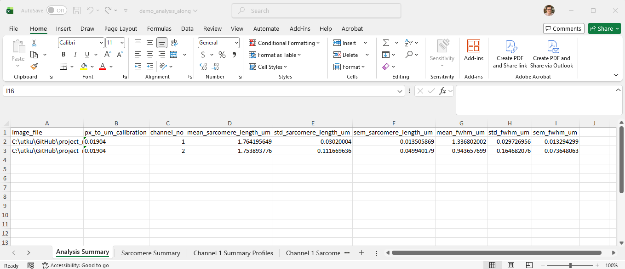This screenshot has width=625, height=269.
Task: Open the Acrobat tab
Action: pyautogui.click(x=352, y=28)
